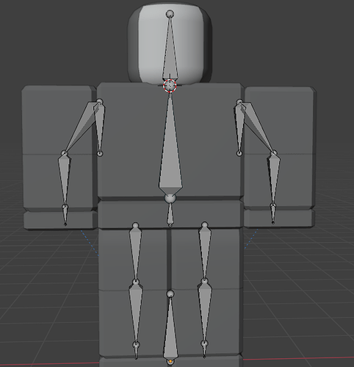Image resolution: width=354 pixels, height=367 pixels.
Task: Select the small foot bone of the right leg
Action: (x=204, y=351)
